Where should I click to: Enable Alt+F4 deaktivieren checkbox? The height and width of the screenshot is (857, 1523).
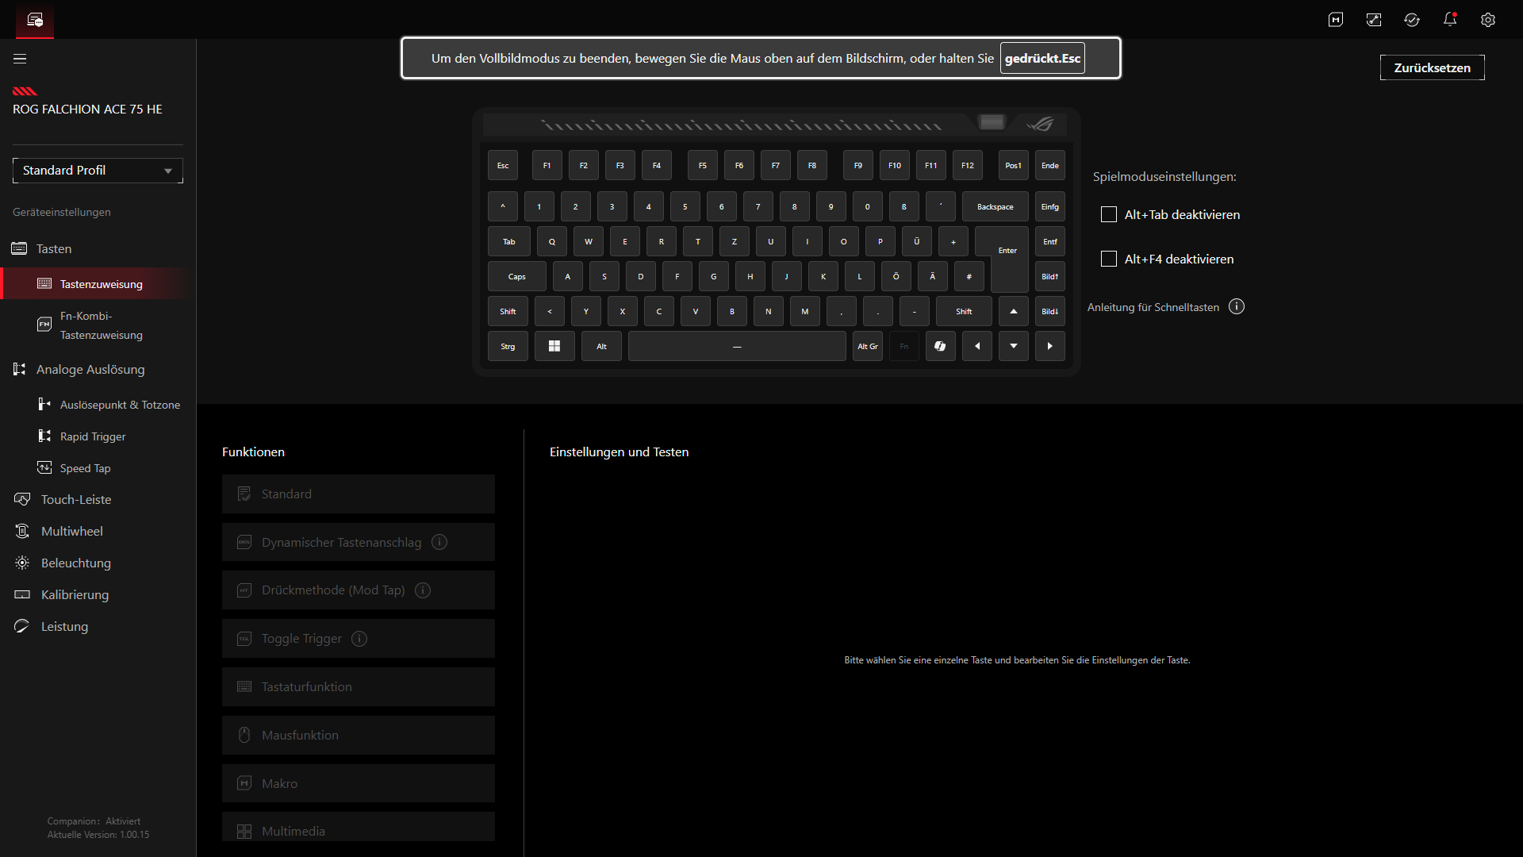1109,259
